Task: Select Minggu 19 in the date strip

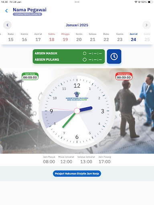Action: point(65,37)
